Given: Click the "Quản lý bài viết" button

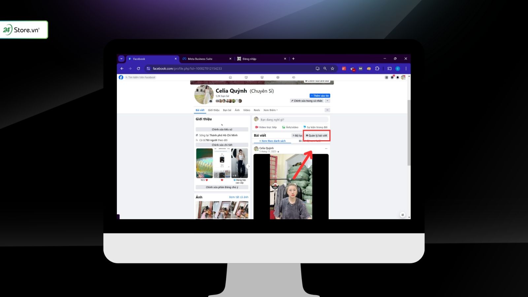Looking at the screenshot, I should [316, 136].
